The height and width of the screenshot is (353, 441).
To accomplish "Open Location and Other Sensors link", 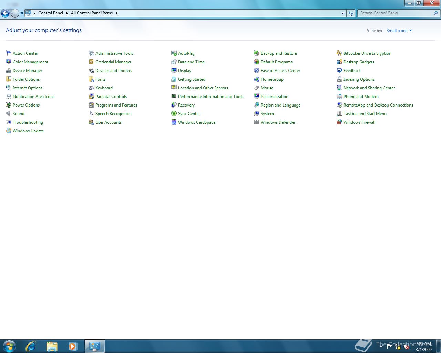I will point(203,88).
